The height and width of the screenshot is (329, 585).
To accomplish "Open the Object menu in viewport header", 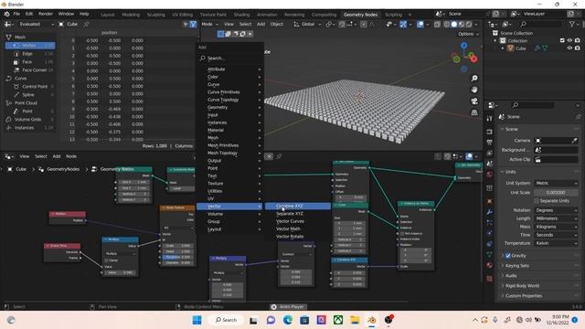I will pos(276,25).
